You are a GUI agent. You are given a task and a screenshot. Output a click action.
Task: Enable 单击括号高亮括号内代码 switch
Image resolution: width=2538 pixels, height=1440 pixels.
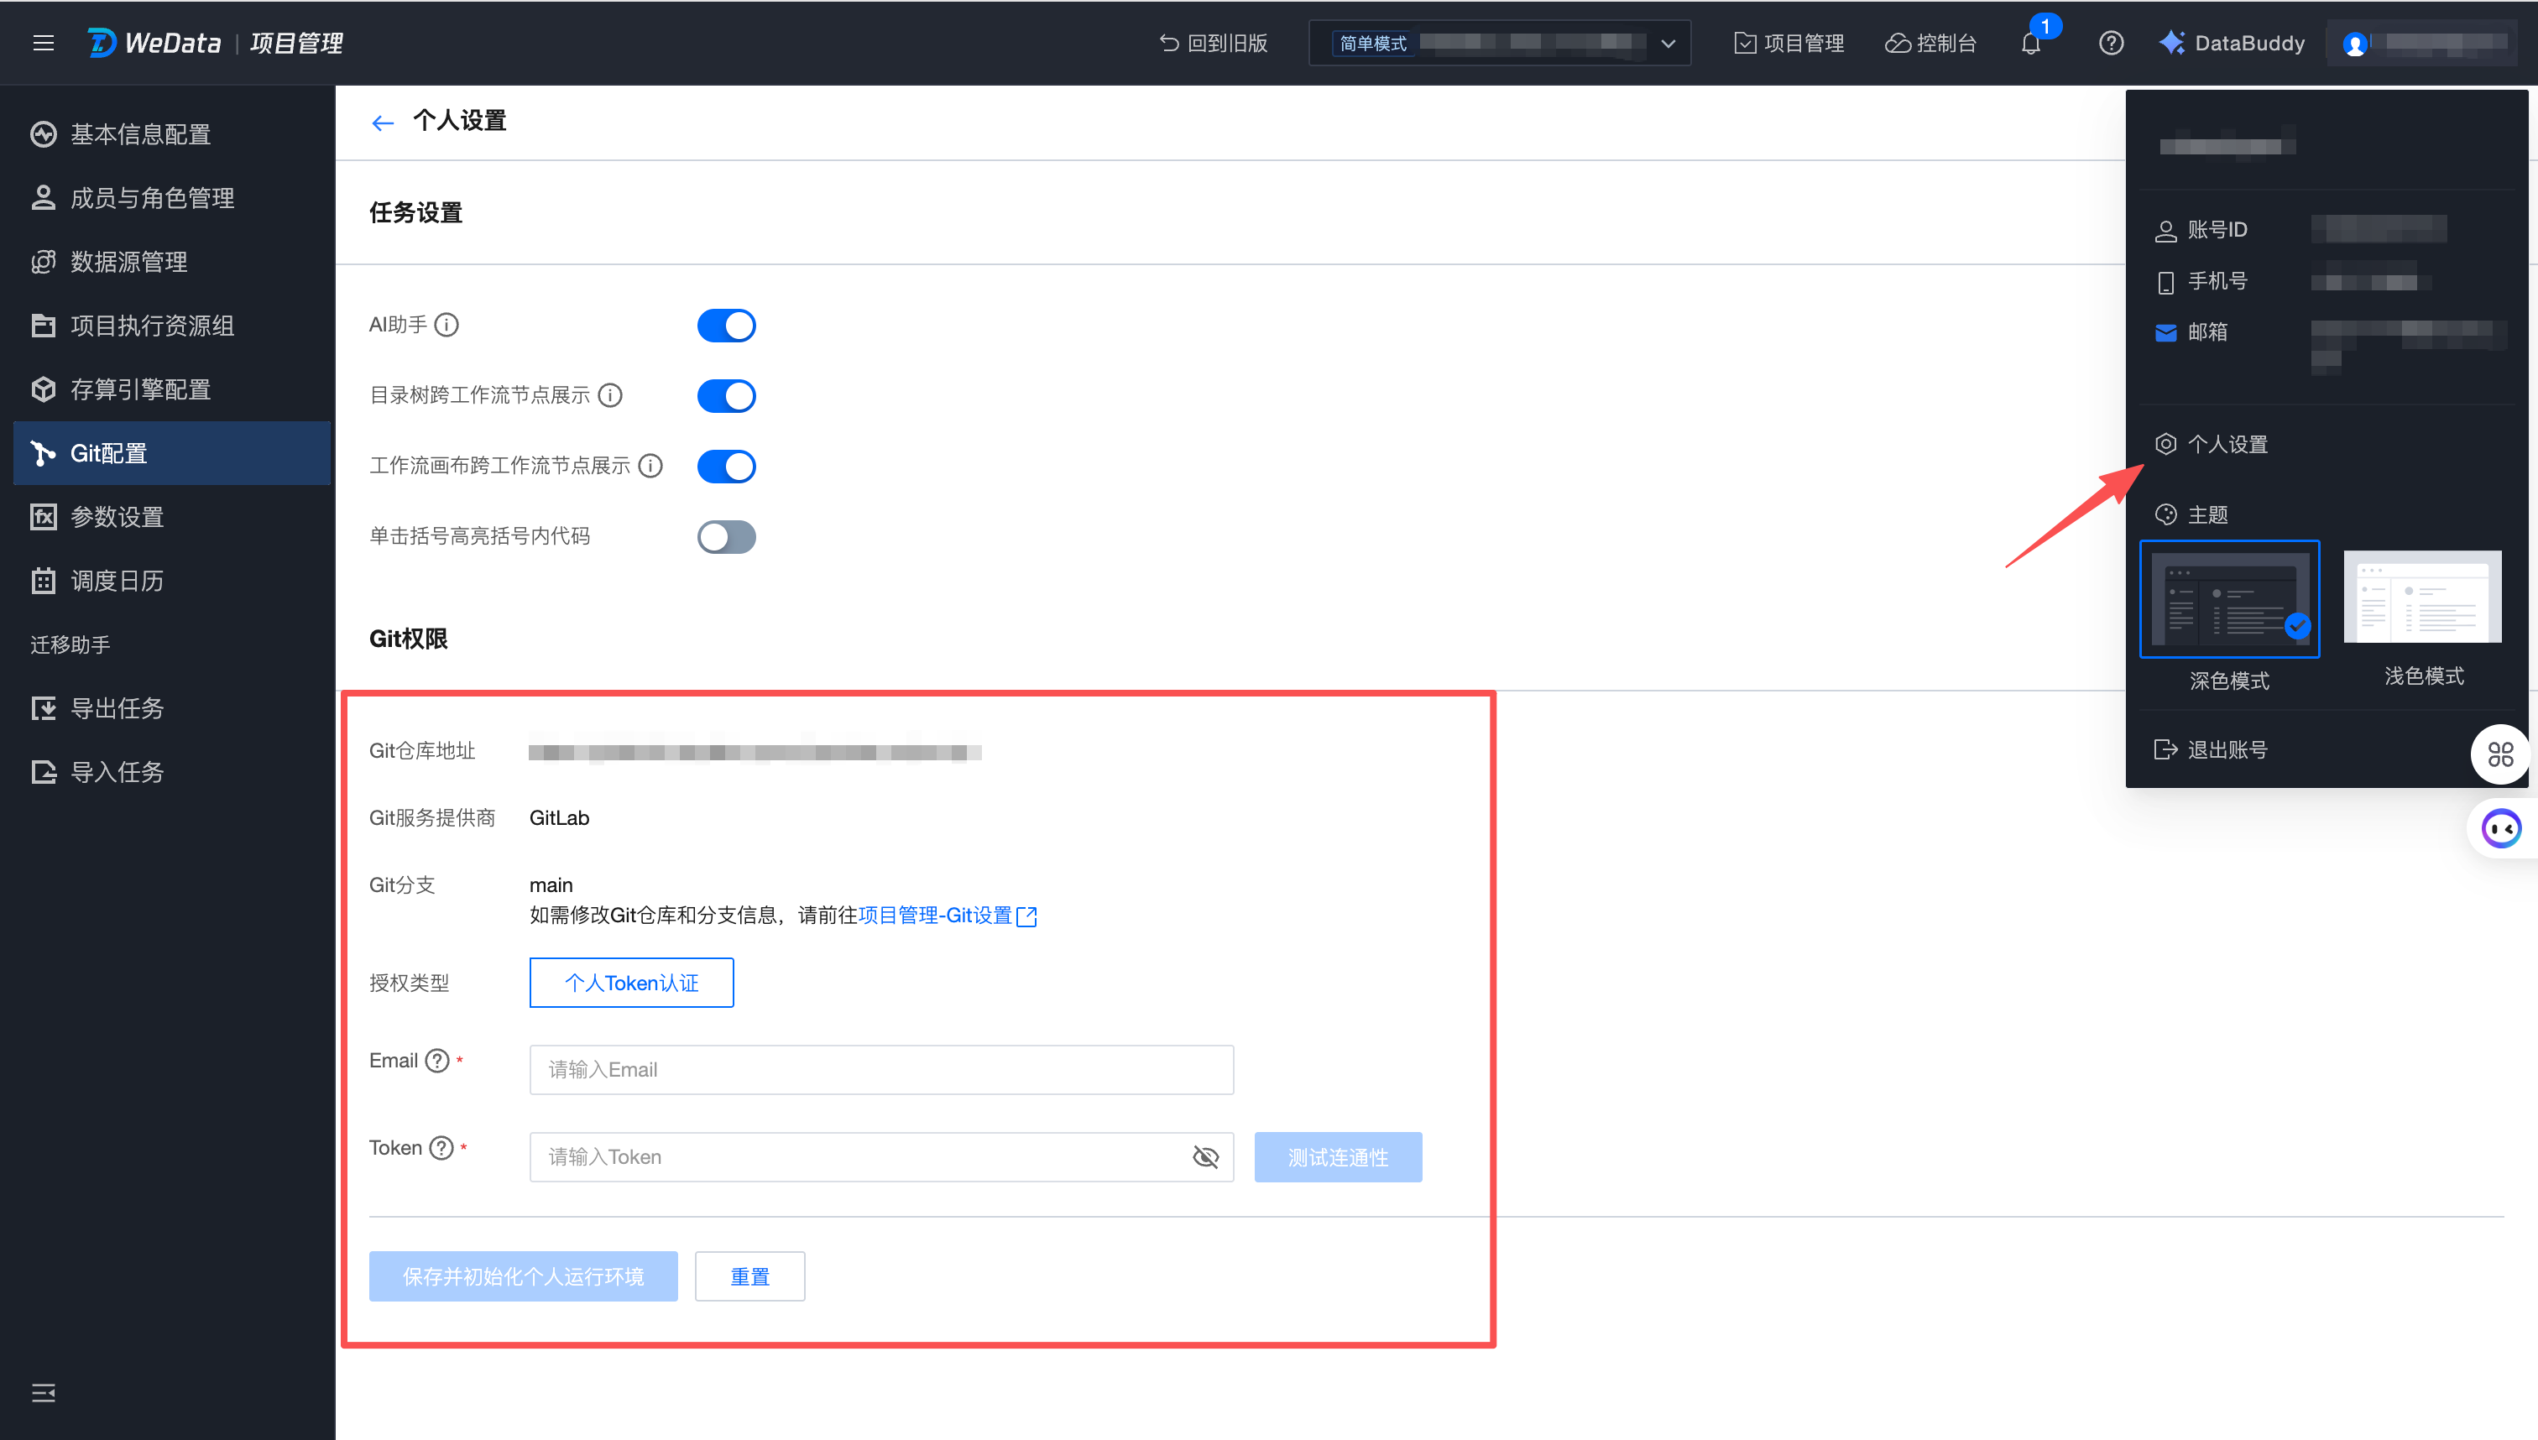pos(726,537)
